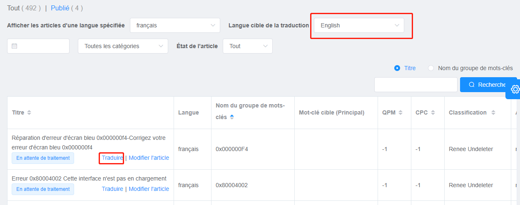
Task: Sort by Nom du groupe de mots-clés arrows
Action: 232,117
